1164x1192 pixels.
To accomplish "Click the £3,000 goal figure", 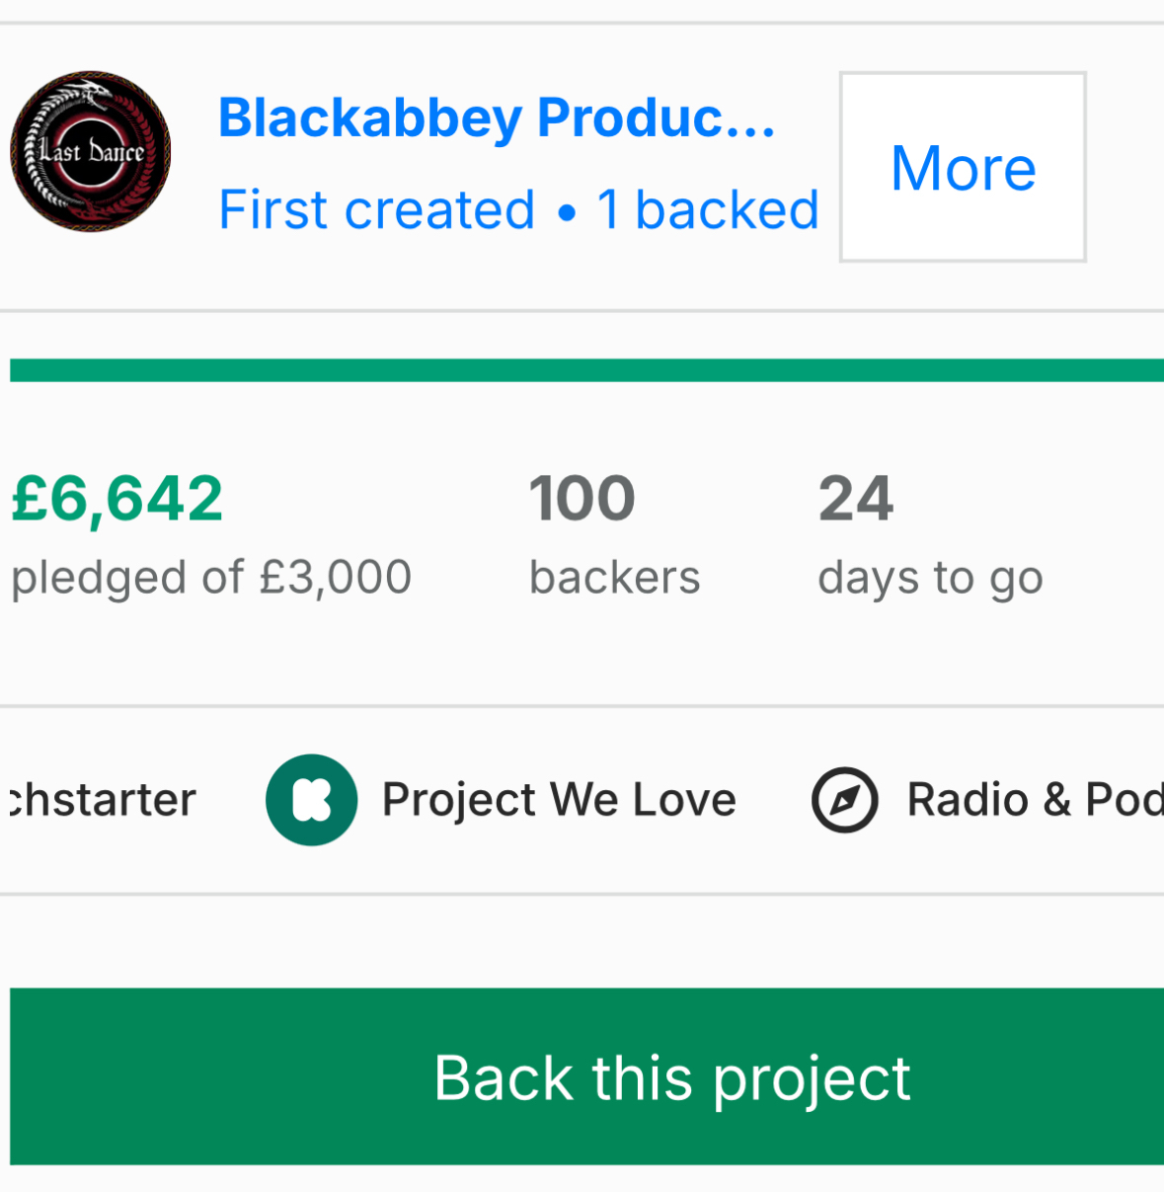I will coord(336,577).
